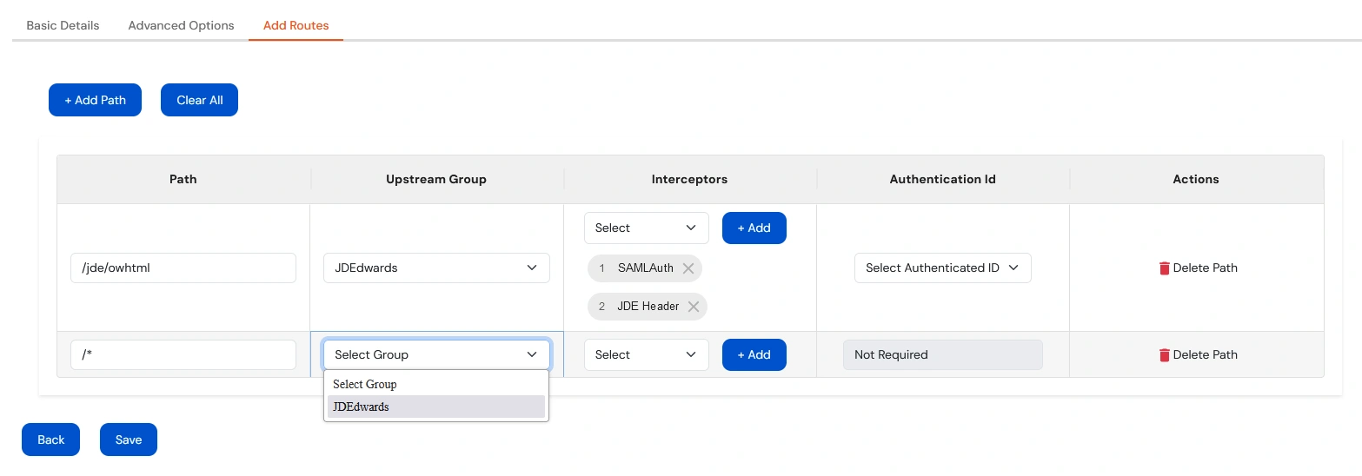Add interceptor to the /jde/owhtml row
Screen dimensions: 1362x476
click(x=754, y=228)
